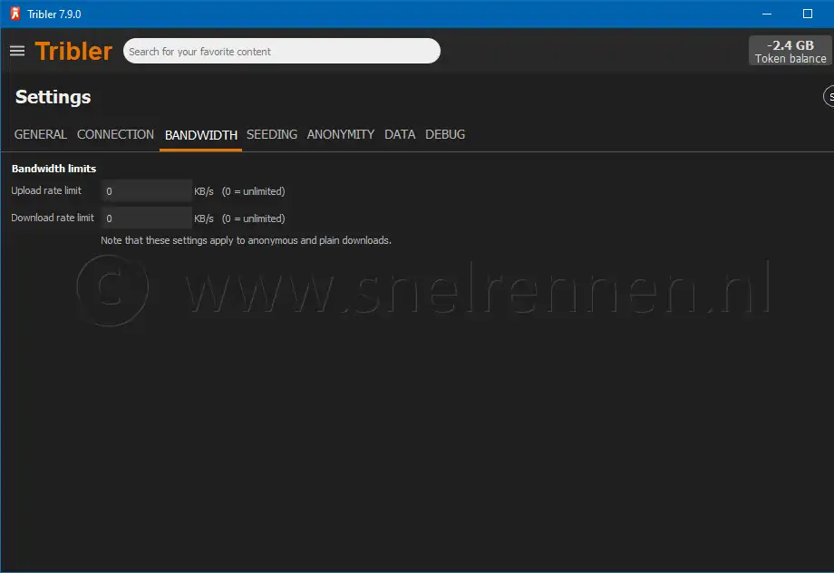Open the Data settings tab
Image resolution: width=834 pixels, height=573 pixels.
(x=400, y=134)
